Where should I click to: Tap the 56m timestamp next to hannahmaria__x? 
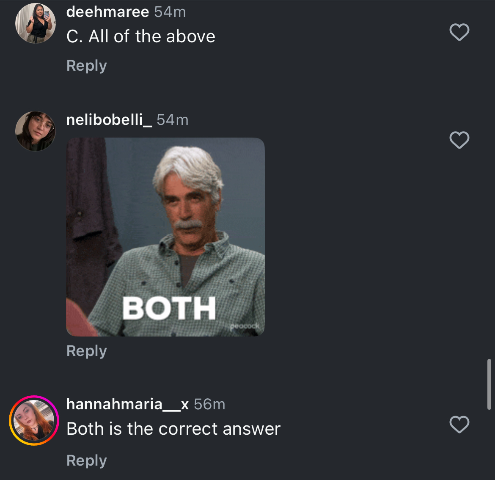coord(209,404)
